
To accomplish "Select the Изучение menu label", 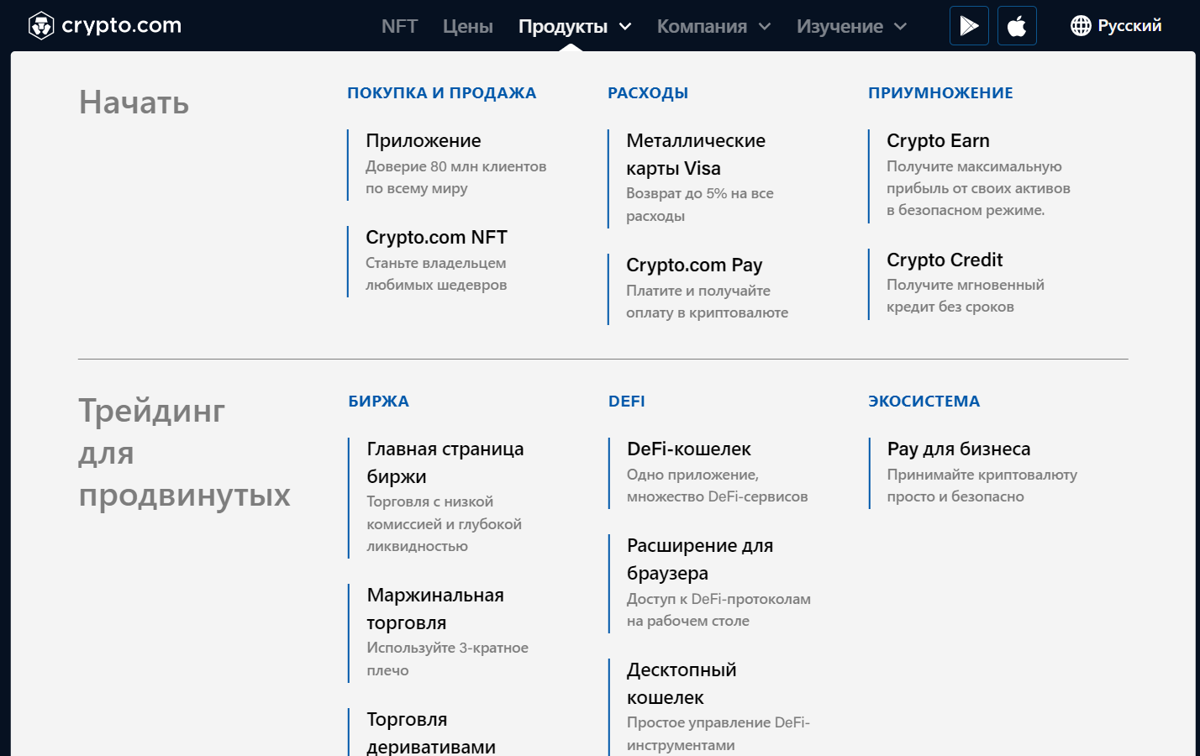I will pyautogui.click(x=839, y=26).
